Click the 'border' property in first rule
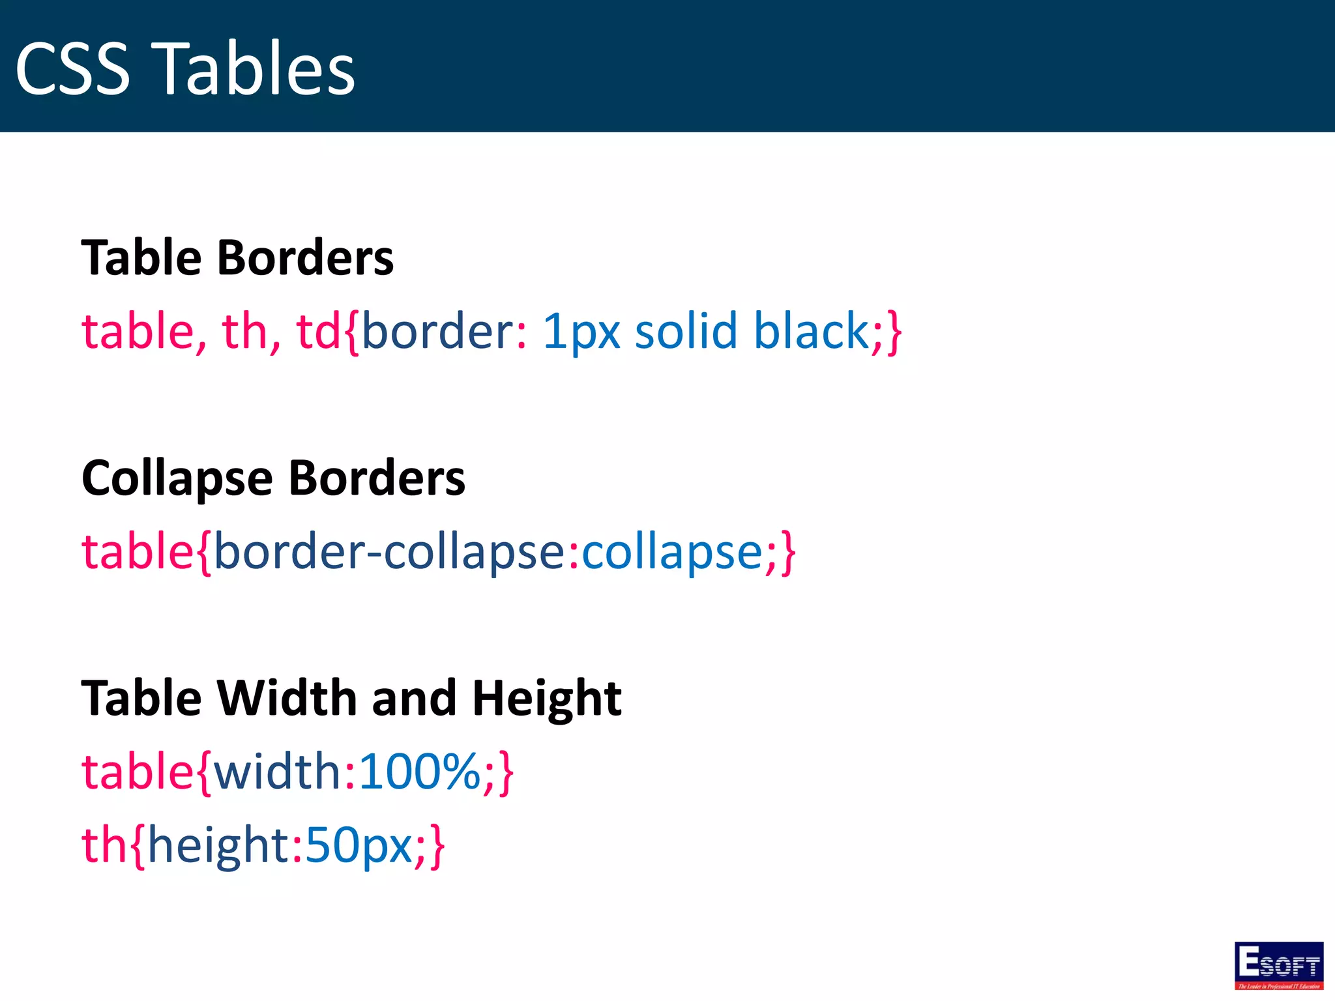The image size is (1335, 1001). 437,332
